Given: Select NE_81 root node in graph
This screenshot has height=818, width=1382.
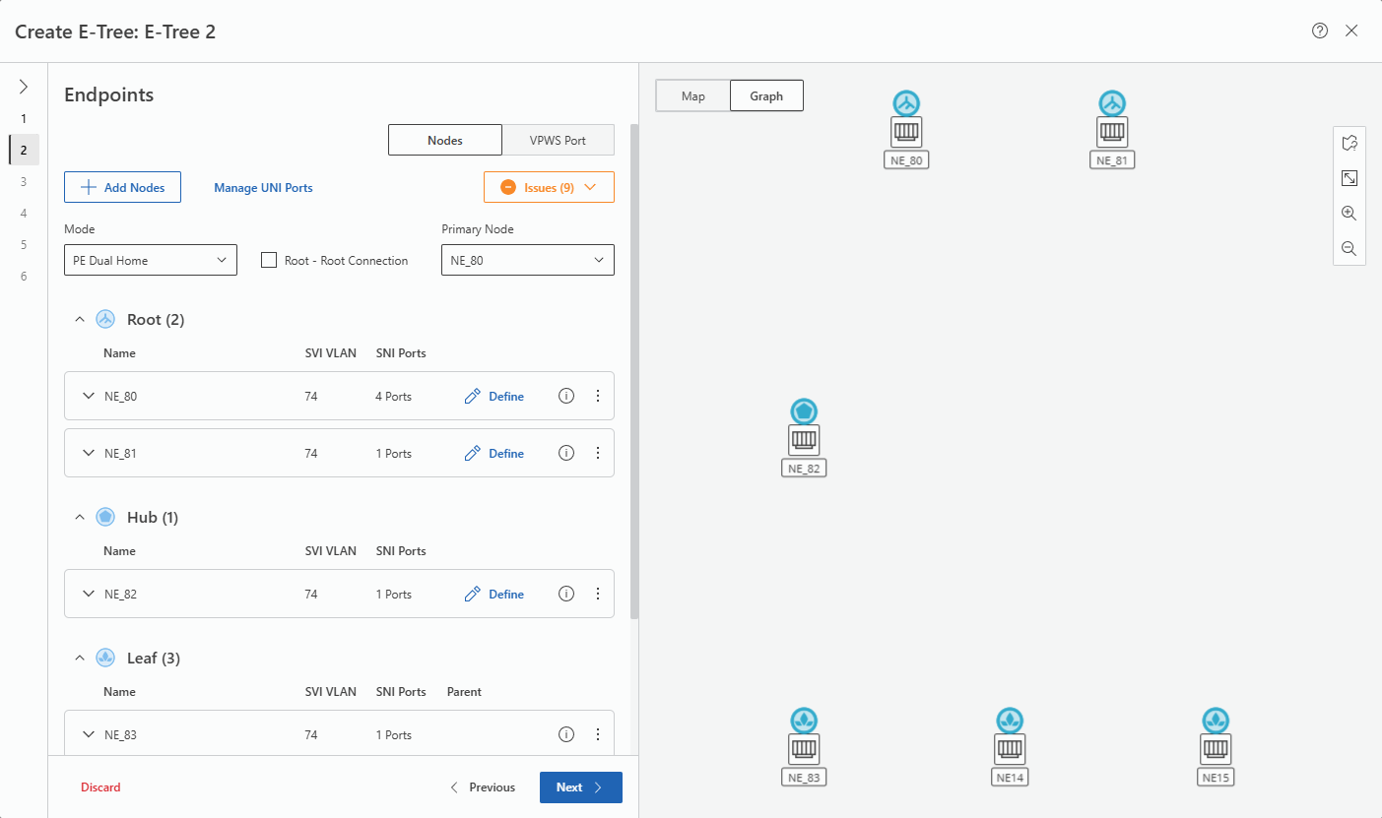Looking at the screenshot, I should pos(1112,131).
